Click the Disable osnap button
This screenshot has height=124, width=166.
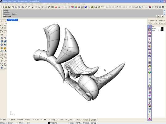click(x=94, y=120)
